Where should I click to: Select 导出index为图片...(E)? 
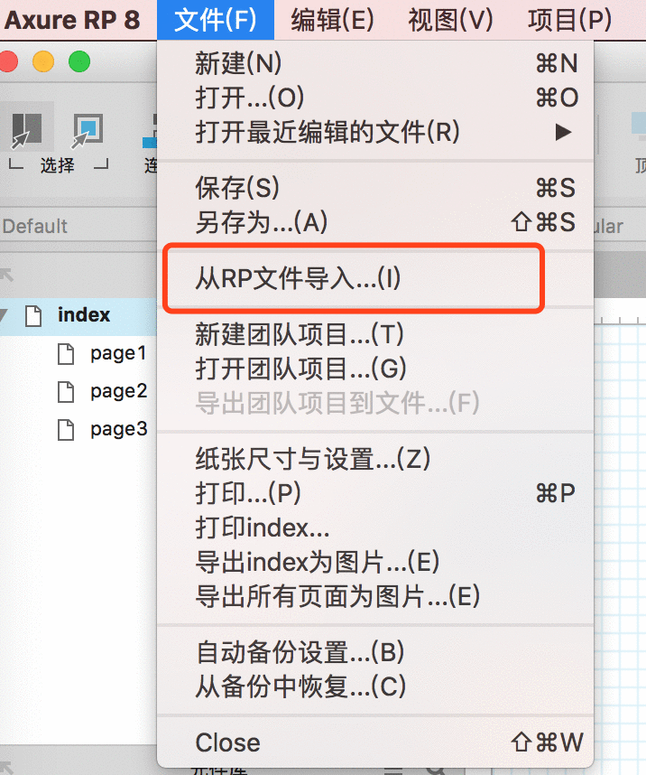click(375, 562)
